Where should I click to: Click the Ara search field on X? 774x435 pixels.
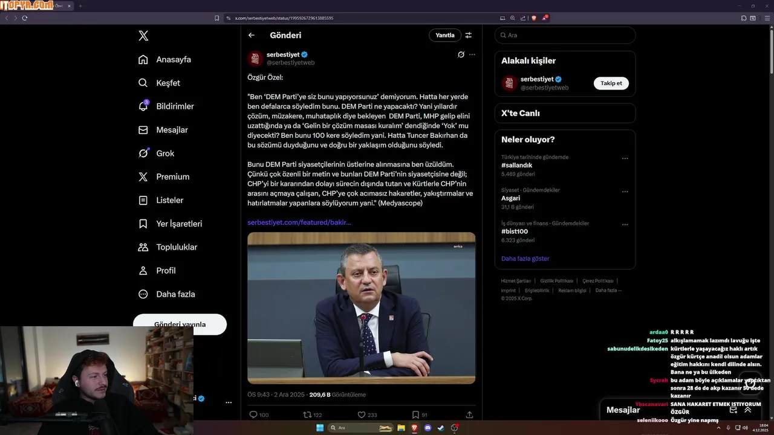(x=565, y=35)
